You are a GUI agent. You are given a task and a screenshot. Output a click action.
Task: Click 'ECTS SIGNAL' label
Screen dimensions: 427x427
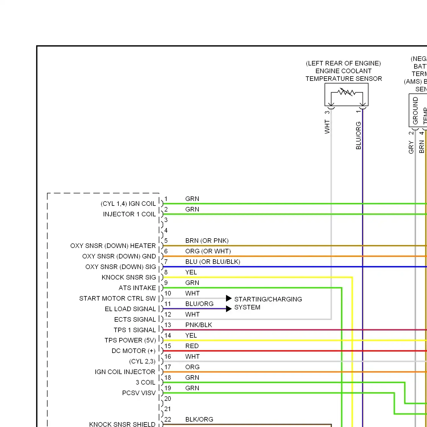135,319
